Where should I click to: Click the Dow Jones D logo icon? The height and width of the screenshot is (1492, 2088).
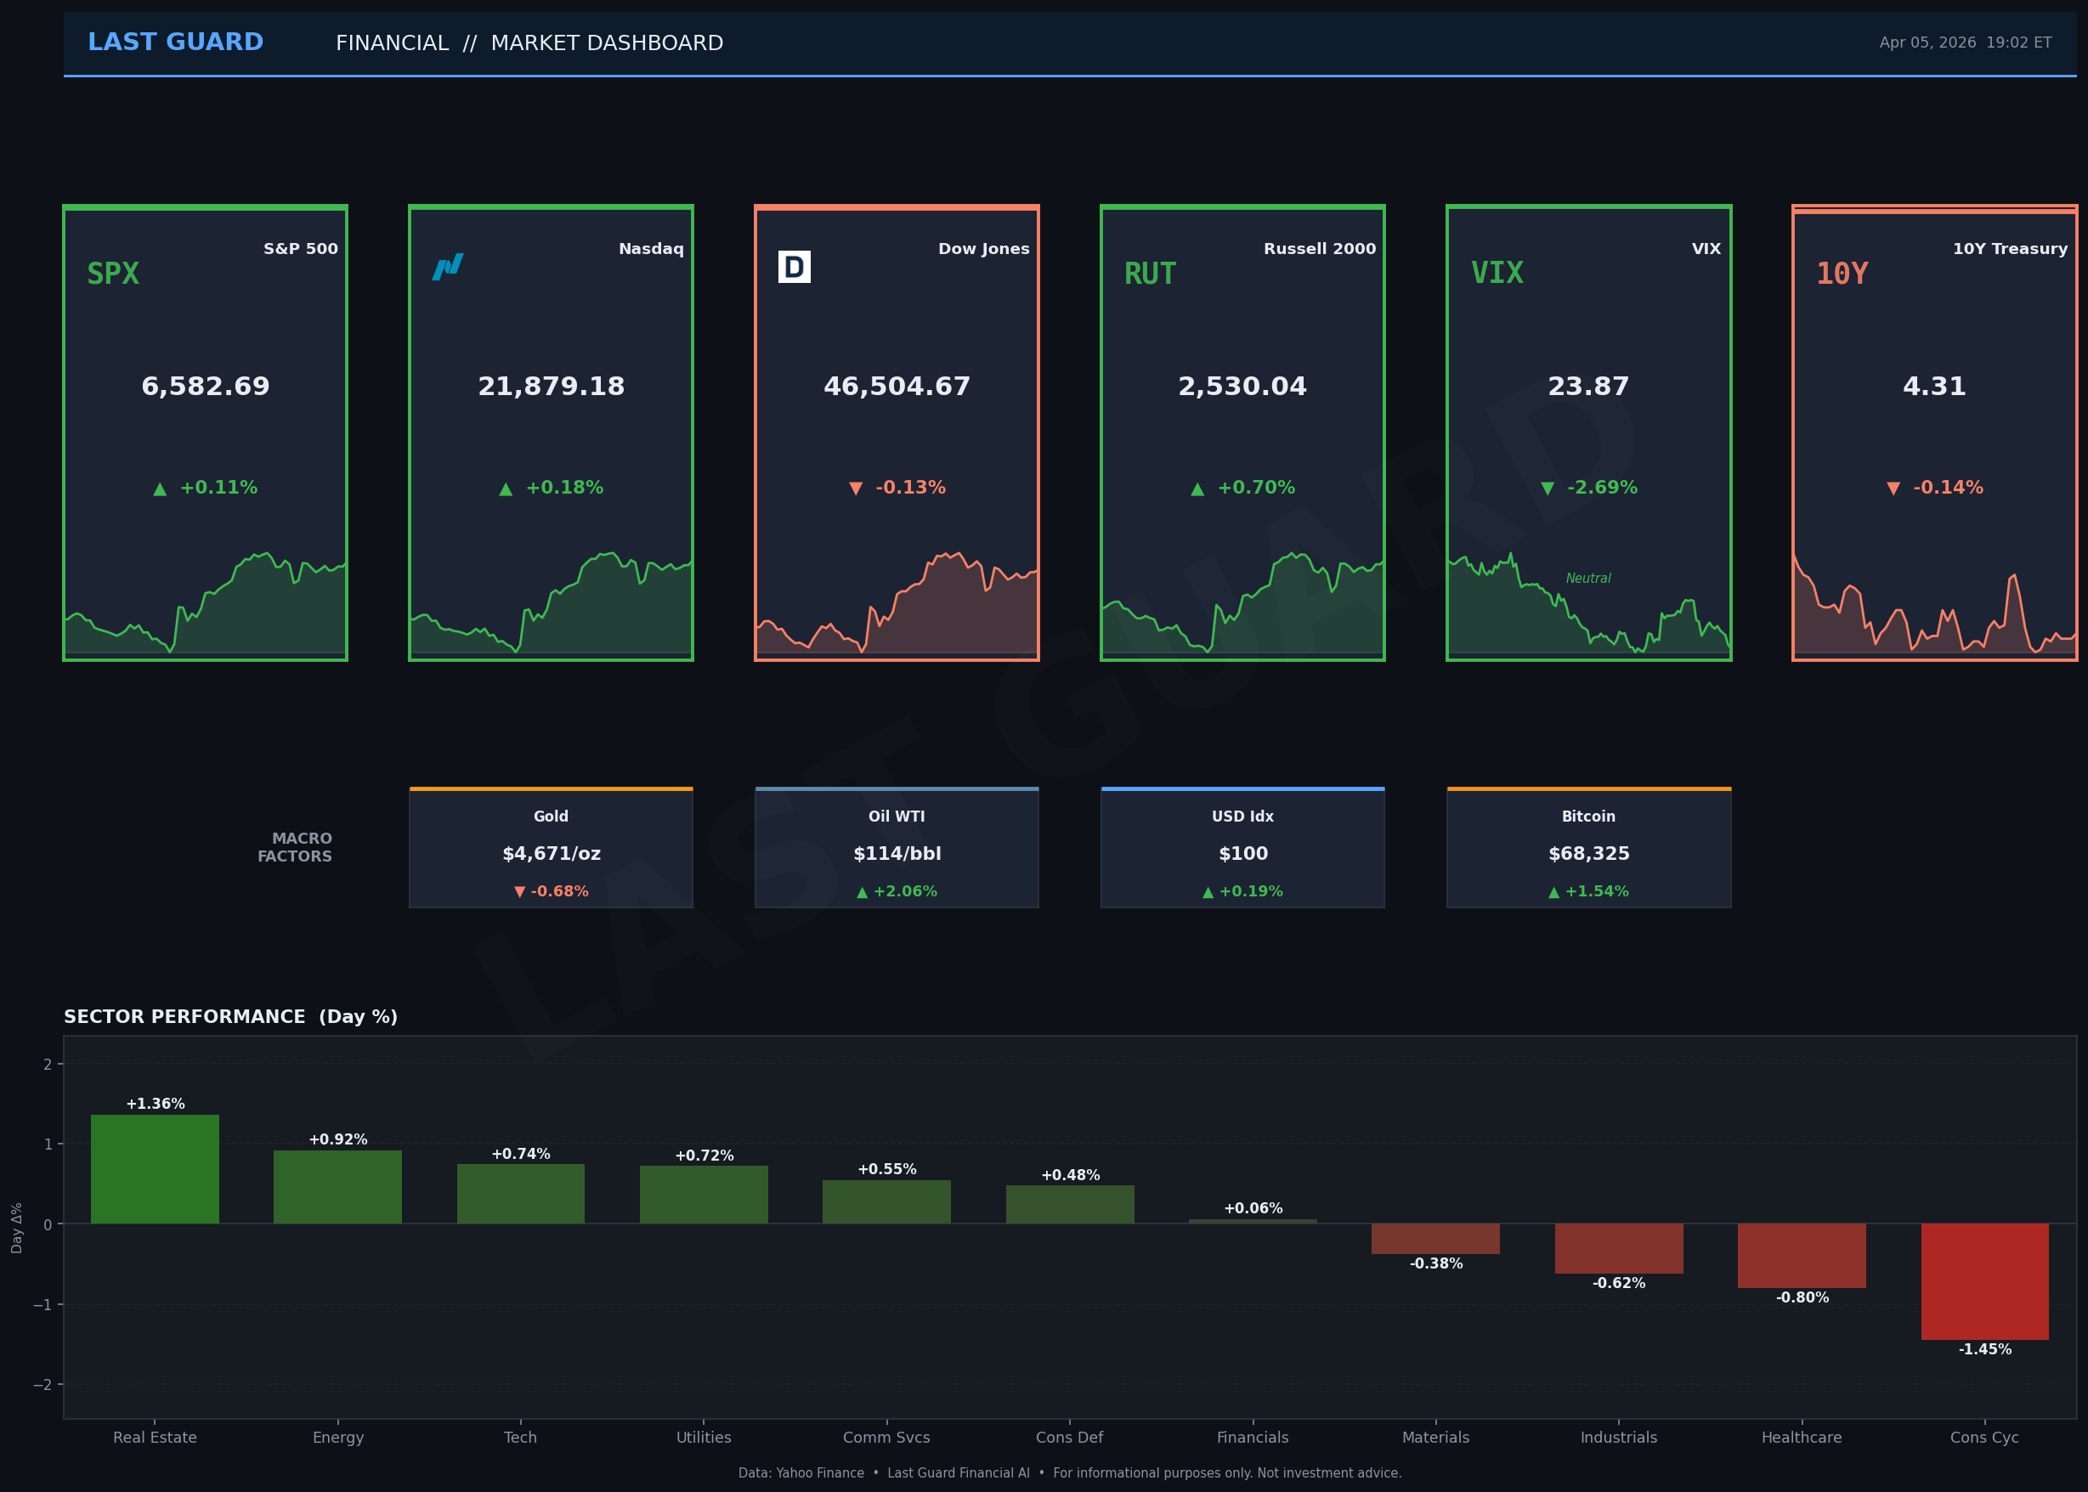(794, 268)
